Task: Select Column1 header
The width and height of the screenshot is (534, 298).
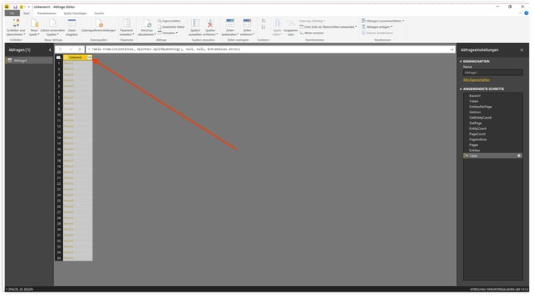Action: pos(75,57)
